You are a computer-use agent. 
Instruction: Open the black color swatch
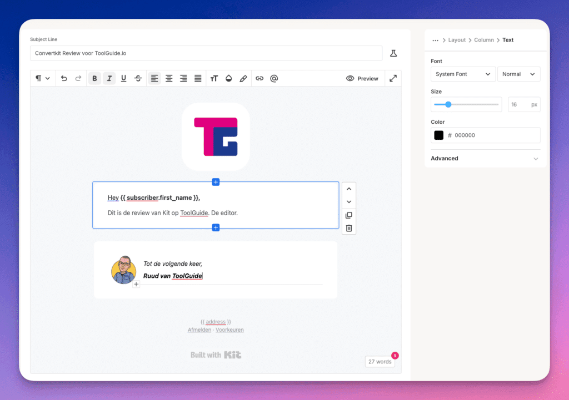click(x=439, y=135)
